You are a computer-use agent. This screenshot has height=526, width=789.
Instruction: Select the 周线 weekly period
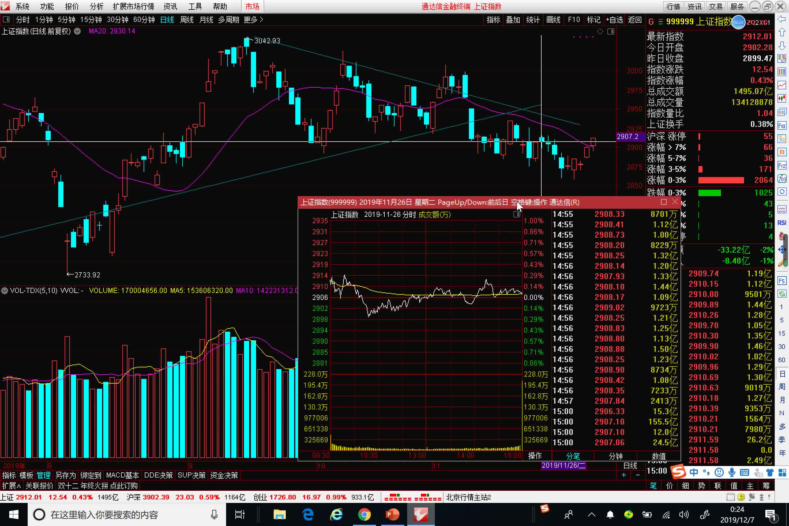187,20
